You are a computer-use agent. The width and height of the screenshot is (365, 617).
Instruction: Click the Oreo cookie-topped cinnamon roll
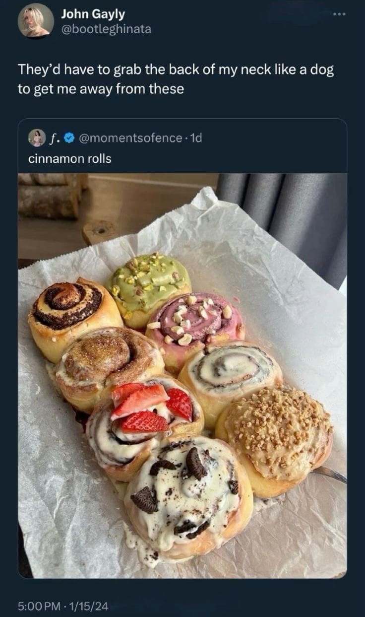188,491
